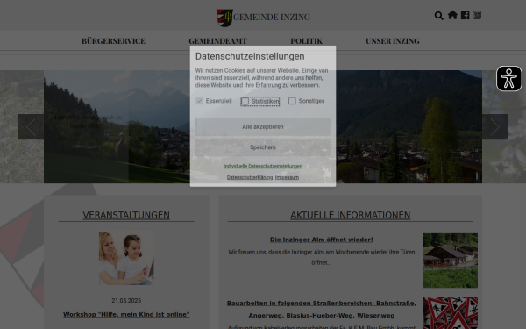
Task: Expand the Bürgerservice menu
Action: pos(113,41)
